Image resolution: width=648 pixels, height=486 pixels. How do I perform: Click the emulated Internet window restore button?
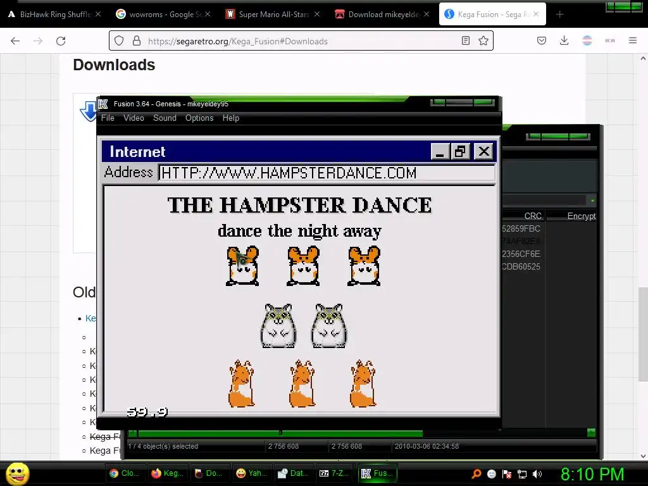click(x=461, y=152)
